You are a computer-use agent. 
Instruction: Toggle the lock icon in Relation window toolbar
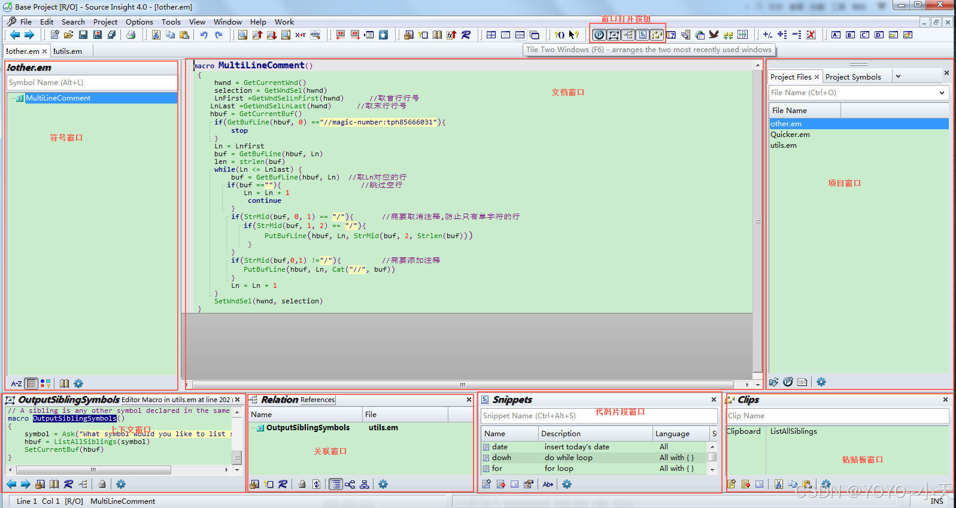302,484
